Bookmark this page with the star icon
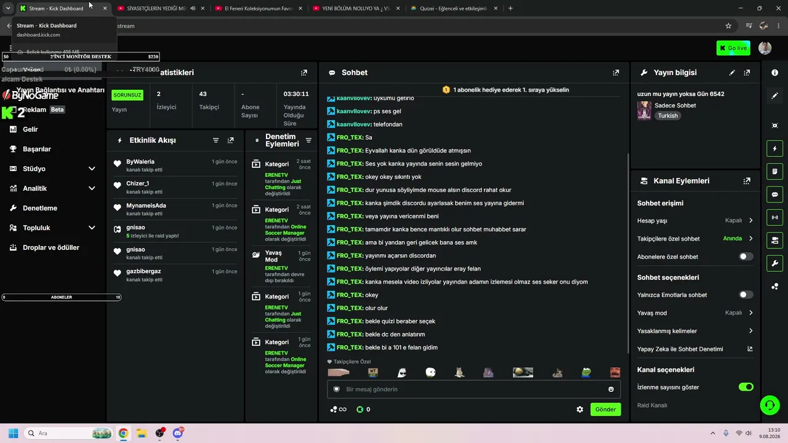The image size is (788, 443). (x=728, y=26)
